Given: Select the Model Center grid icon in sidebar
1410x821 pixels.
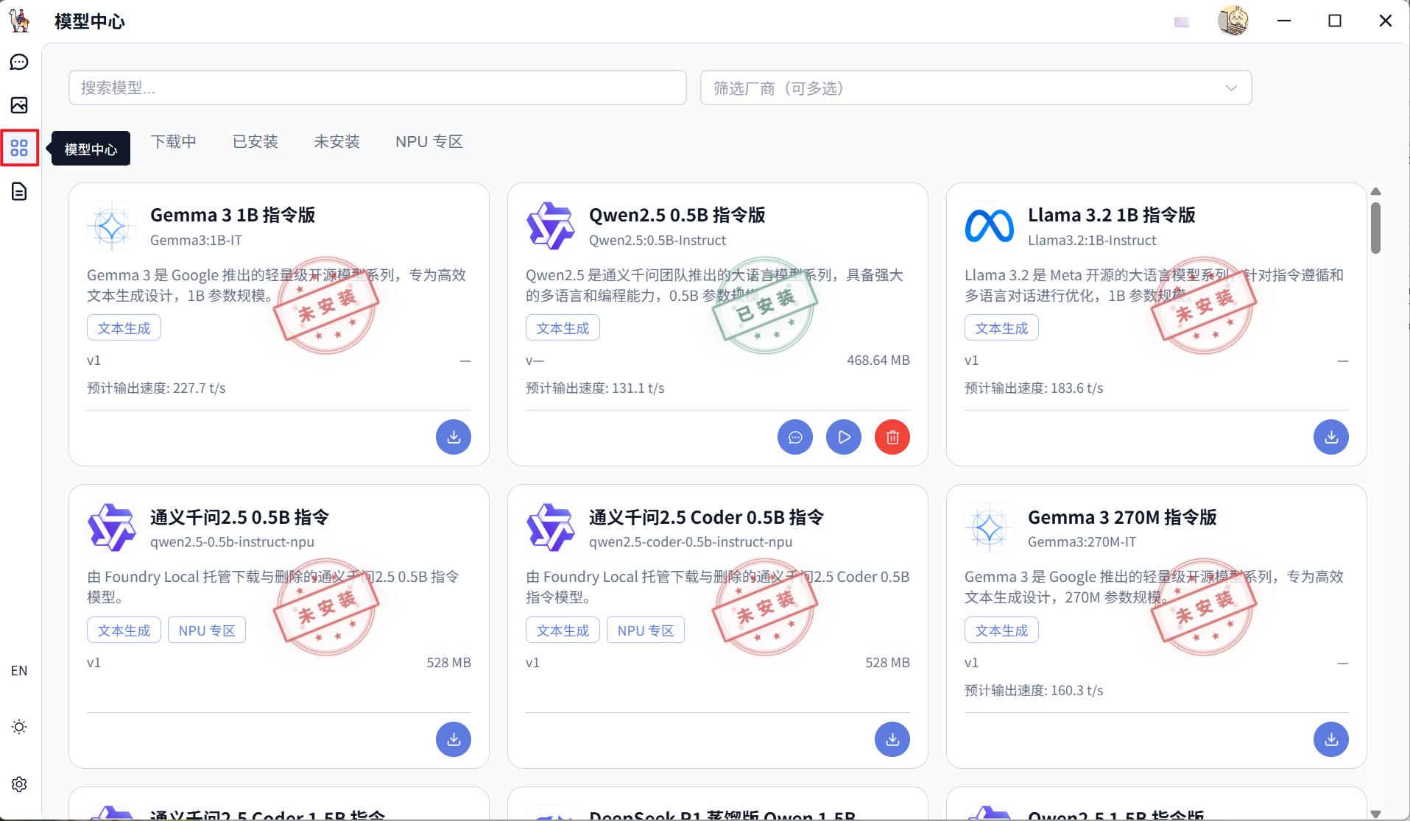Looking at the screenshot, I should pyautogui.click(x=19, y=149).
